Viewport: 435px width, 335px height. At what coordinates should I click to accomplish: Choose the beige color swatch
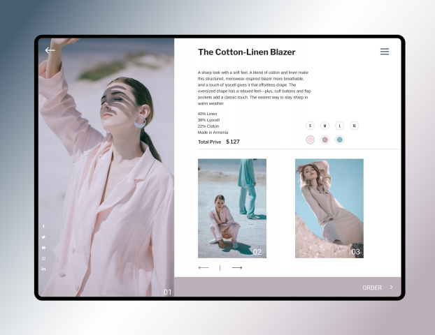pyautogui.click(x=325, y=140)
